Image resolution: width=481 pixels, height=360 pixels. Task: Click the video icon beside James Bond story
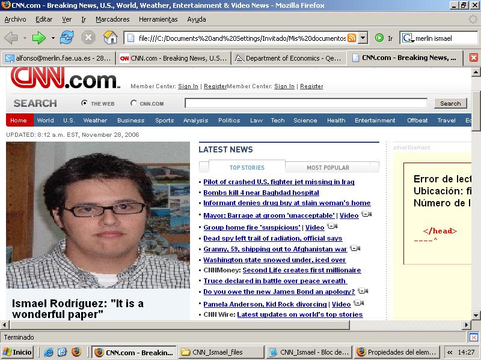(x=363, y=290)
